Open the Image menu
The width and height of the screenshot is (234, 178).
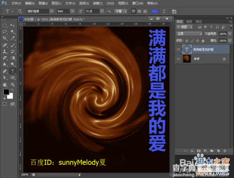(43, 3)
